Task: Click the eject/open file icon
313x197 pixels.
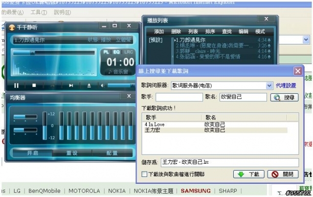Action: click(x=89, y=86)
